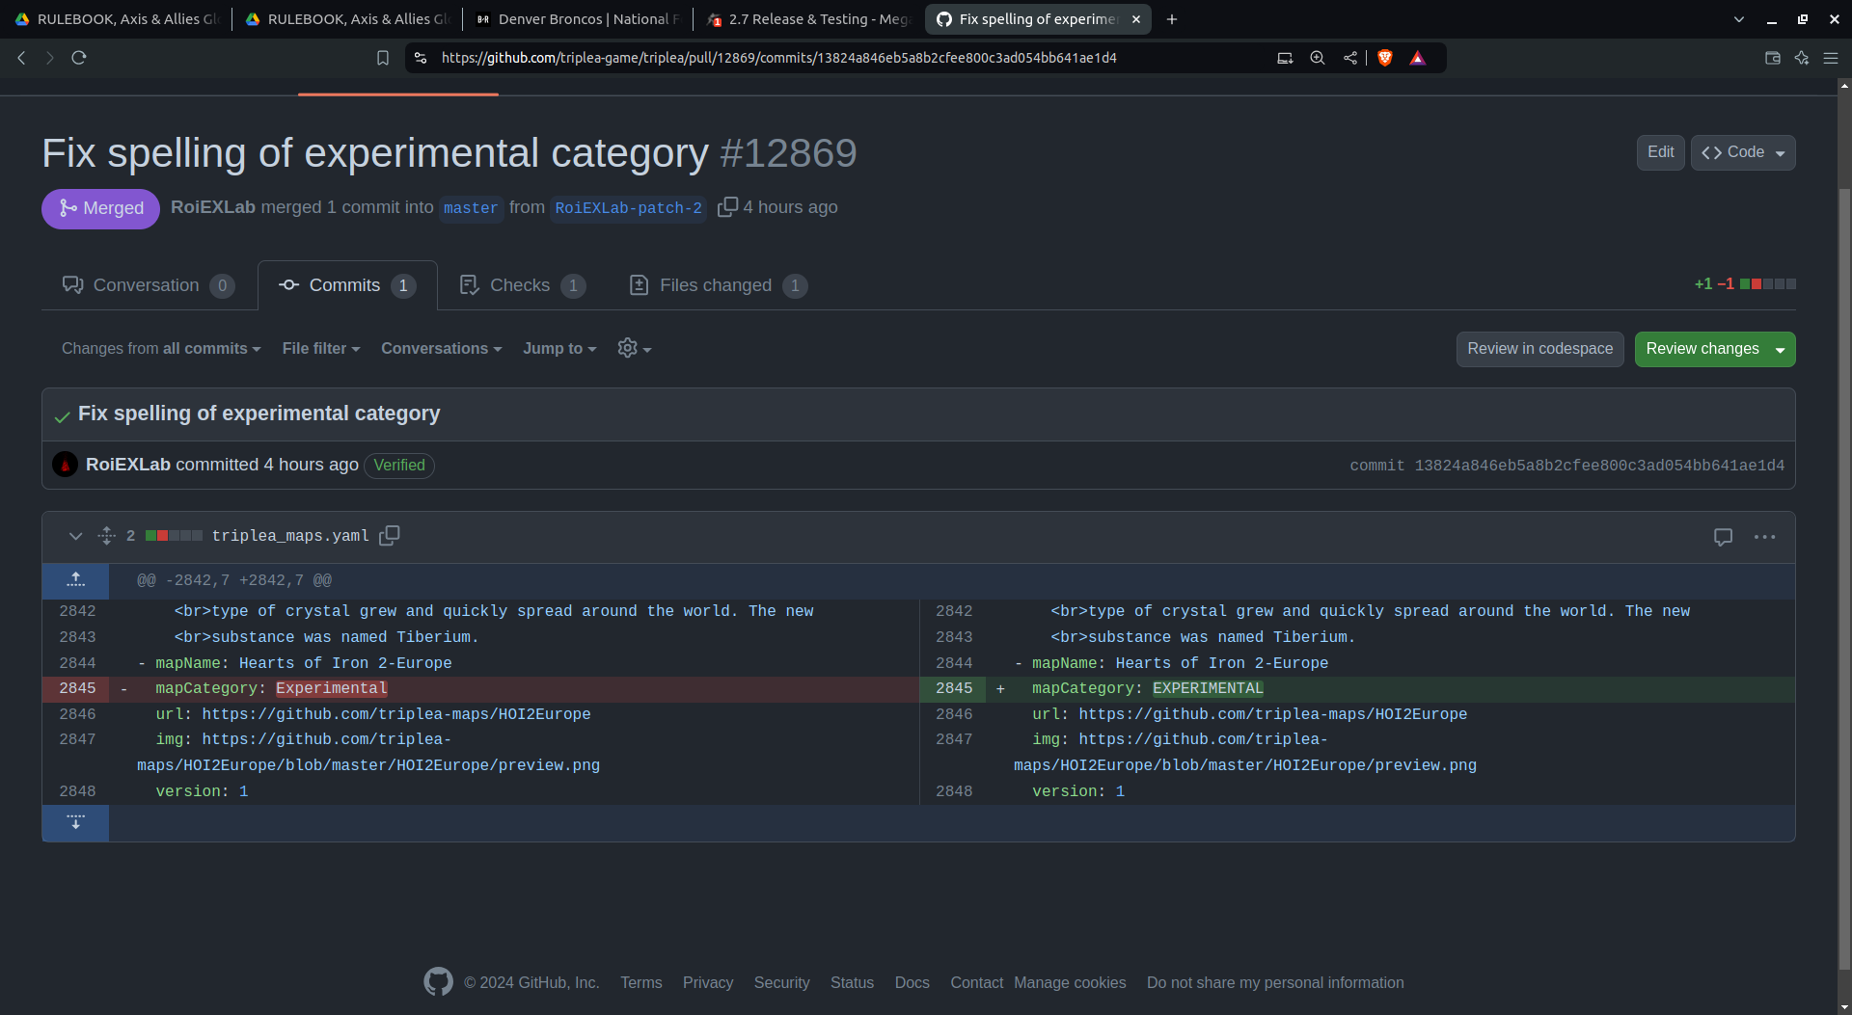Screen dimensions: 1852x1015
Task: Open GitHub logo in footer
Action: point(438,982)
